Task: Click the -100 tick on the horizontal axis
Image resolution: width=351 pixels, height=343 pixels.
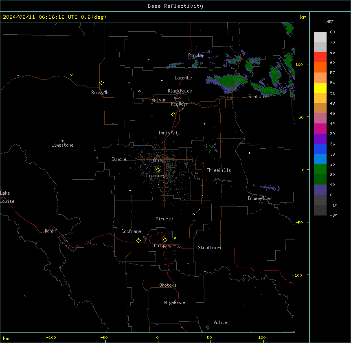Action: [x=51, y=338]
